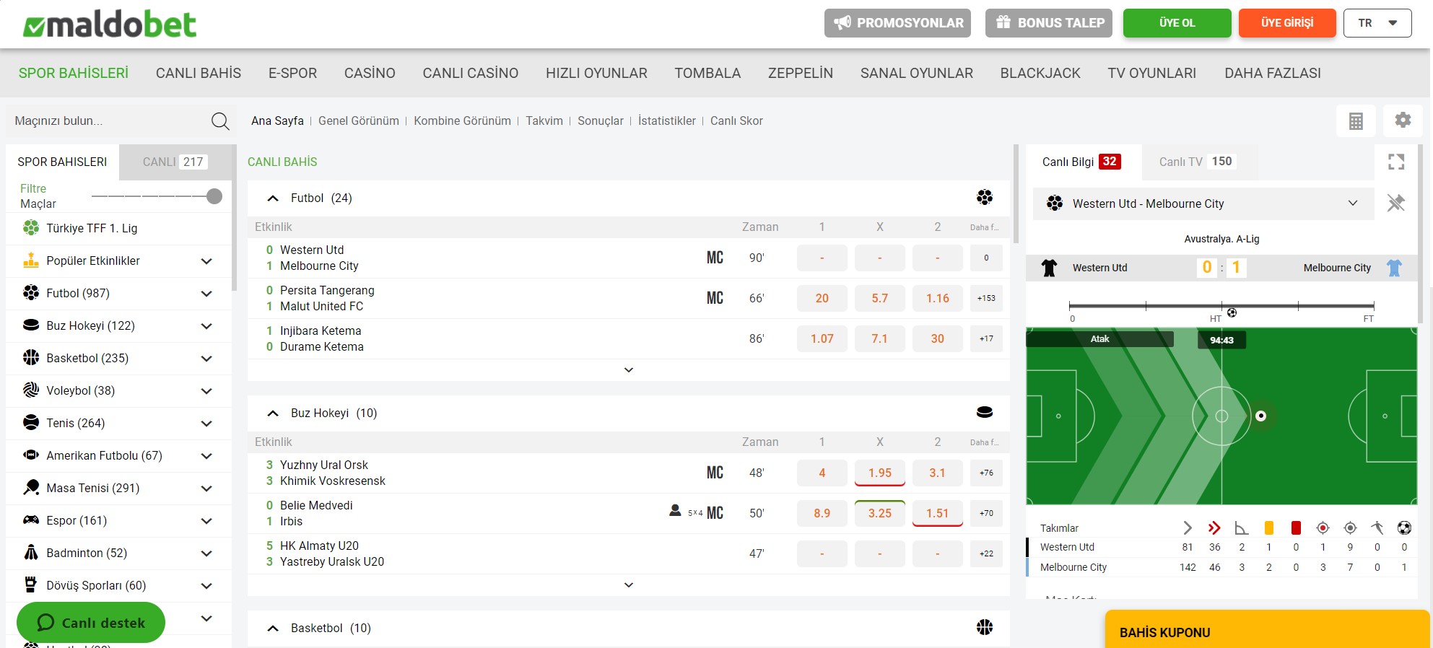
Task: Click player icon in Belie Medvedi row
Action: point(675,511)
